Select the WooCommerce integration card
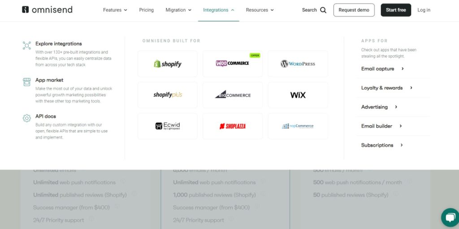Screen dimensions: 459x229 click(x=233, y=64)
